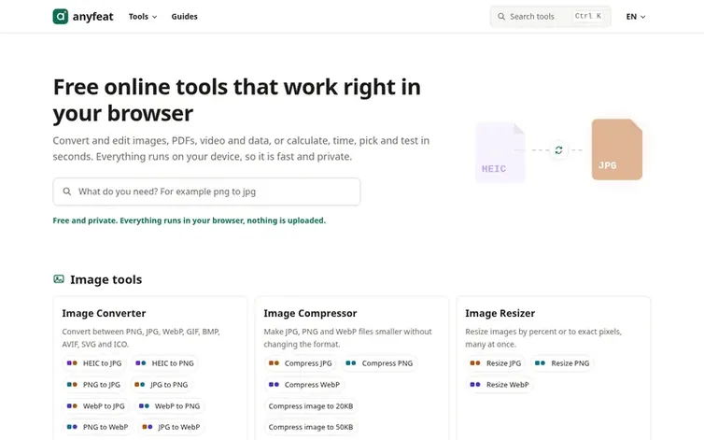Viewport: 704px width, 440px height.
Task: Open the Resize JPG tool
Action: point(495,363)
